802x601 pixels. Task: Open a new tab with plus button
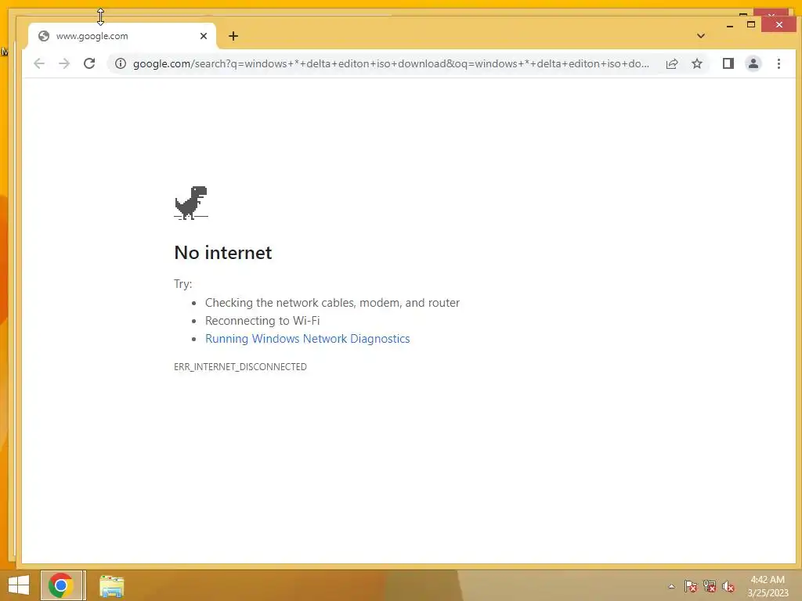click(233, 36)
